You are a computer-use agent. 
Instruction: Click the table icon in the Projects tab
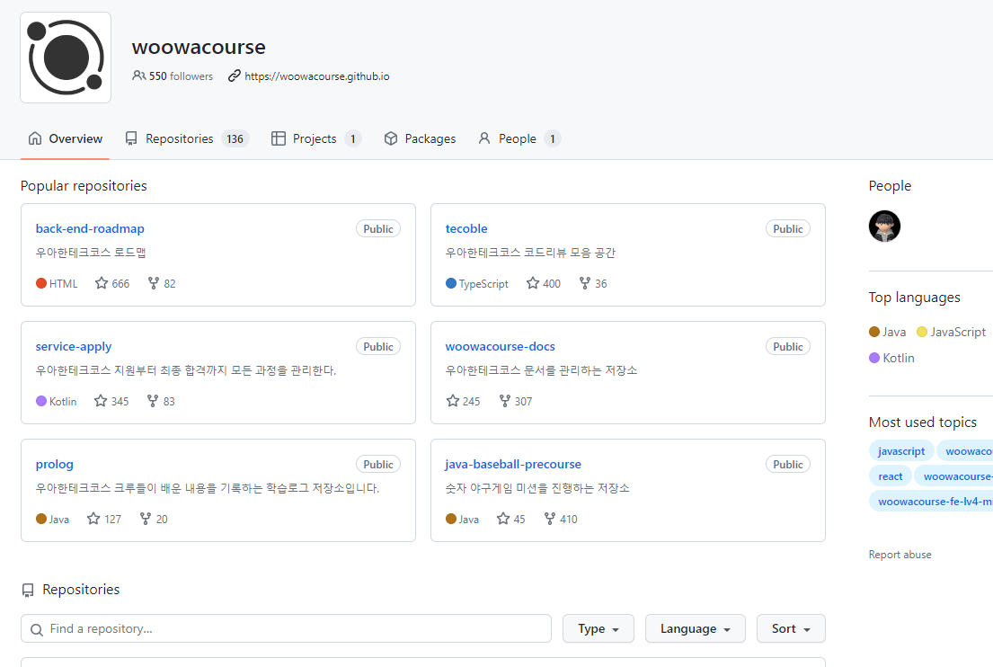(x=278, y=138)
